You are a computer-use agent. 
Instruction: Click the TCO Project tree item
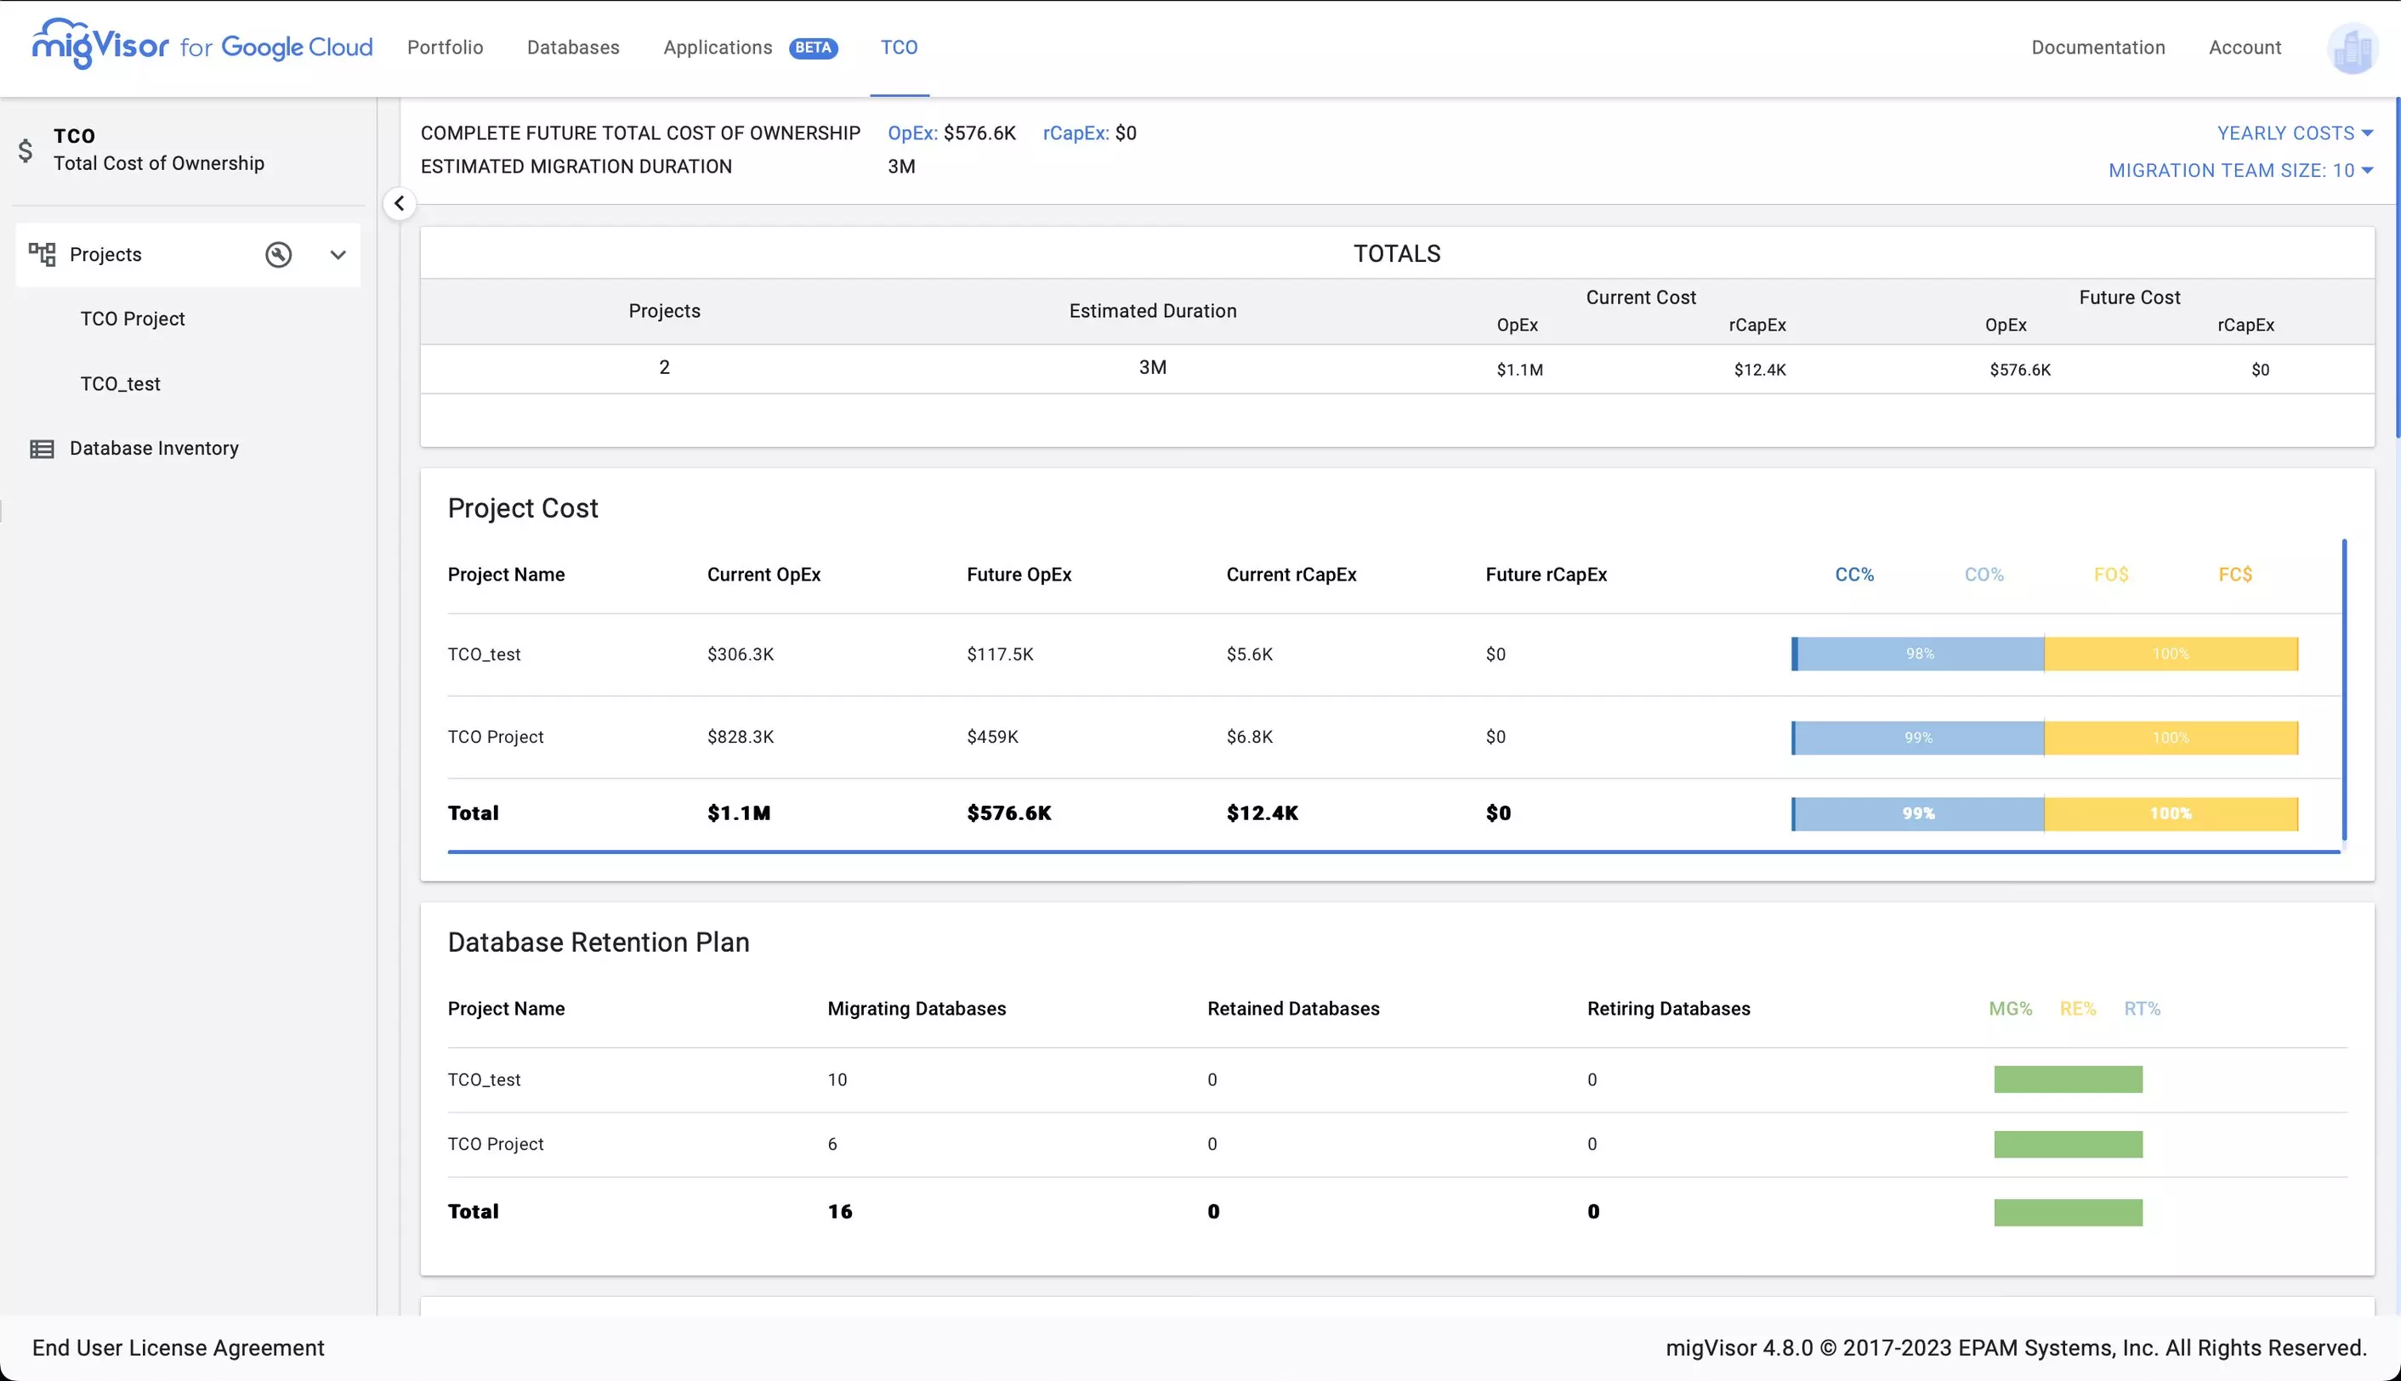[133, 318]
